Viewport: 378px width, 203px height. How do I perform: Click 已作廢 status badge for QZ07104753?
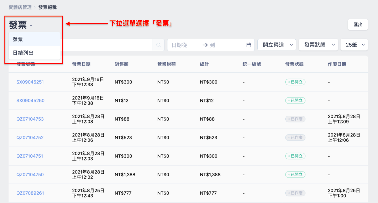295,119
